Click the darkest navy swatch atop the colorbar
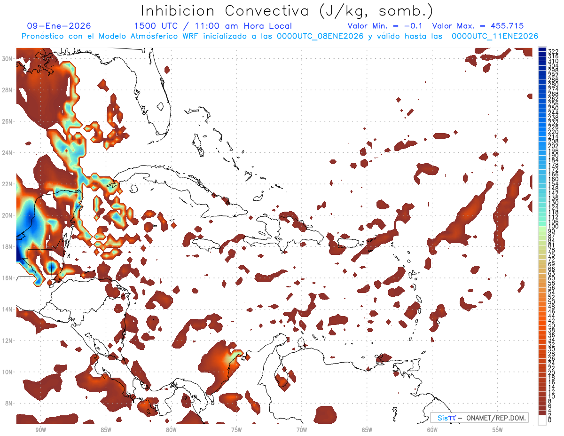This screenshot has width=564, height=436. tap(542, 49)
